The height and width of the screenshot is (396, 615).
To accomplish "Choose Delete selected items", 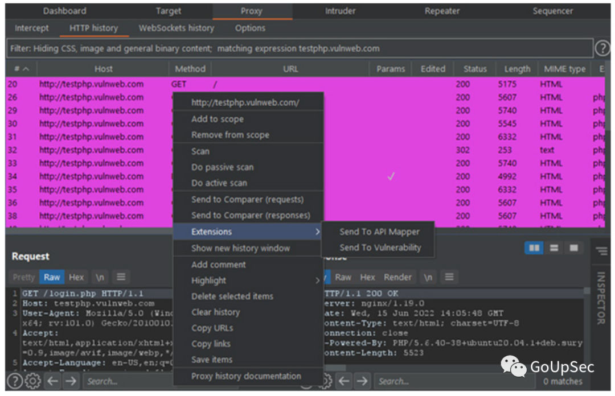I will pyautogui.click(x=248, y=296).
